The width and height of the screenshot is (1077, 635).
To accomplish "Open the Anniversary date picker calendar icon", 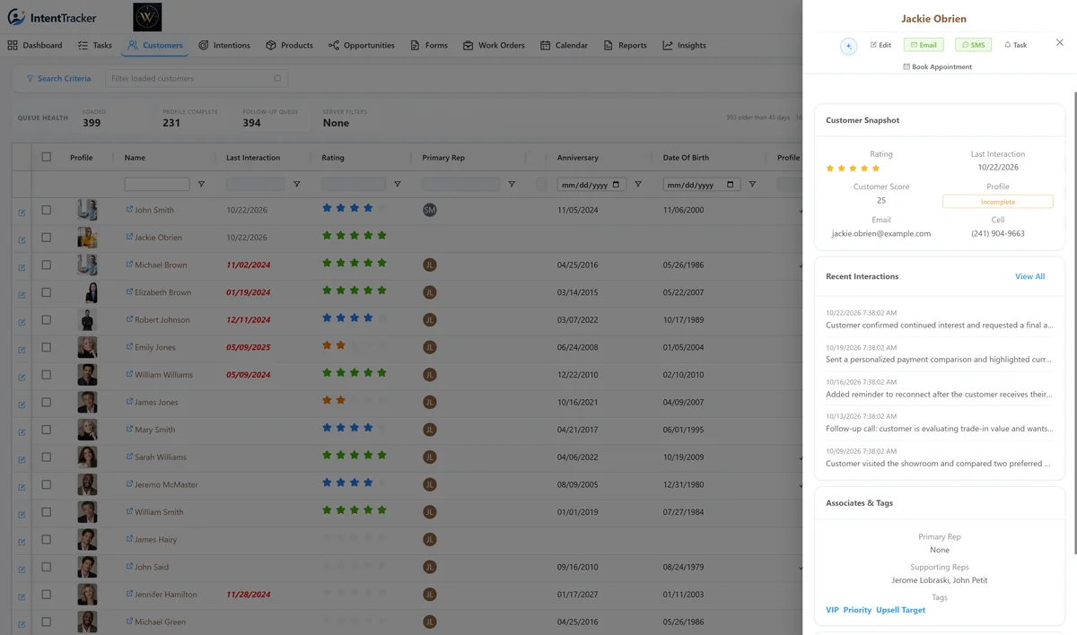I will [617, 185].
